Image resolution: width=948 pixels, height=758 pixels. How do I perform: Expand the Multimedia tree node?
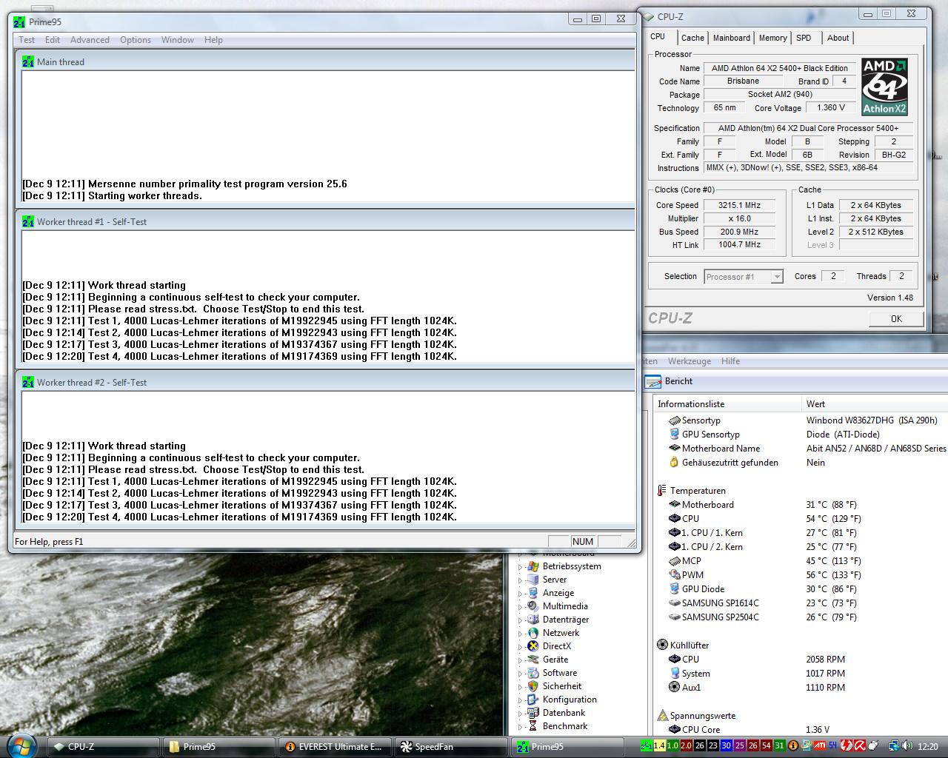click(x=520, y=607)
